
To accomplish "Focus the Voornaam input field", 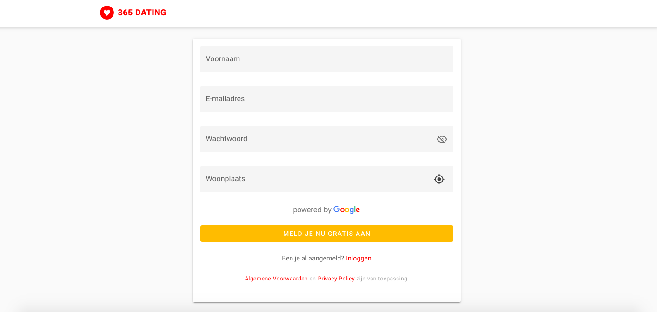I will pyautogui.click(x=326, y=59).
